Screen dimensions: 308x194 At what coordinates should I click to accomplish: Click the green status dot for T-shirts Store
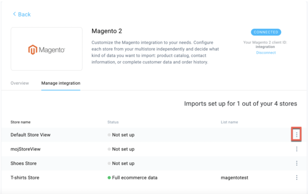tap(109, 178)
